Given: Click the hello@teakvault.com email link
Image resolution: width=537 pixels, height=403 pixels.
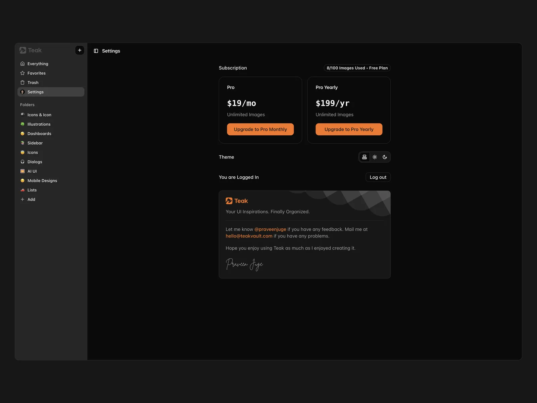Looking at the screenshot, I should click(249, 236).
